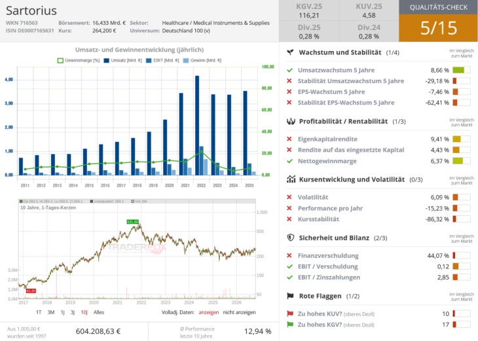Click the green checkmark next to Umsatzwachstum 5 Jahre
Screen dimensions: 478x341
coord(289,70)
